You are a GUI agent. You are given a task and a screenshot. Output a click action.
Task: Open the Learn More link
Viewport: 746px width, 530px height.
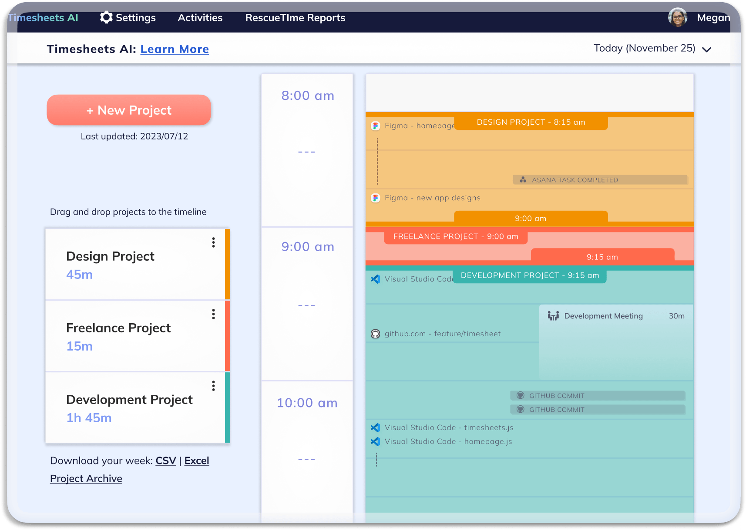175,49
